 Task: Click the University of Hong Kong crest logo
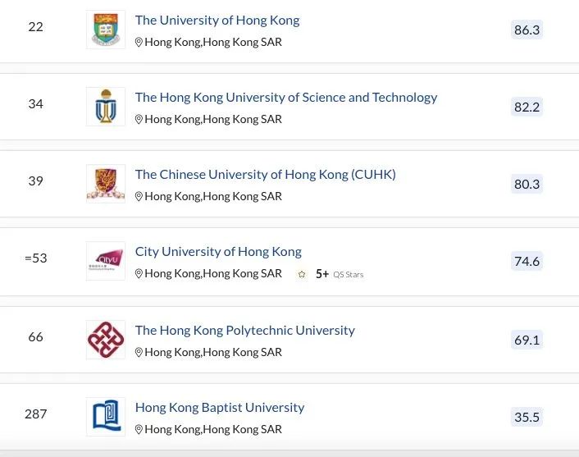point(106,30)
